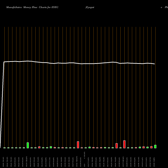Click the '(Eyegat' heading text
The image size is (168, 168).
point(90,7)
